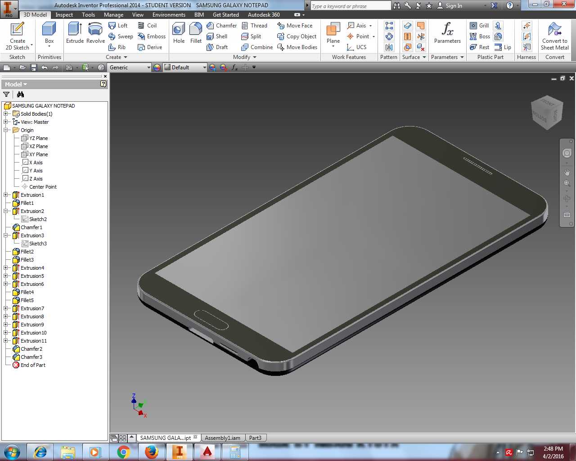Open the browser Find binoculars icon
This screenshot has height=461, width=576.
pos(20,95)
